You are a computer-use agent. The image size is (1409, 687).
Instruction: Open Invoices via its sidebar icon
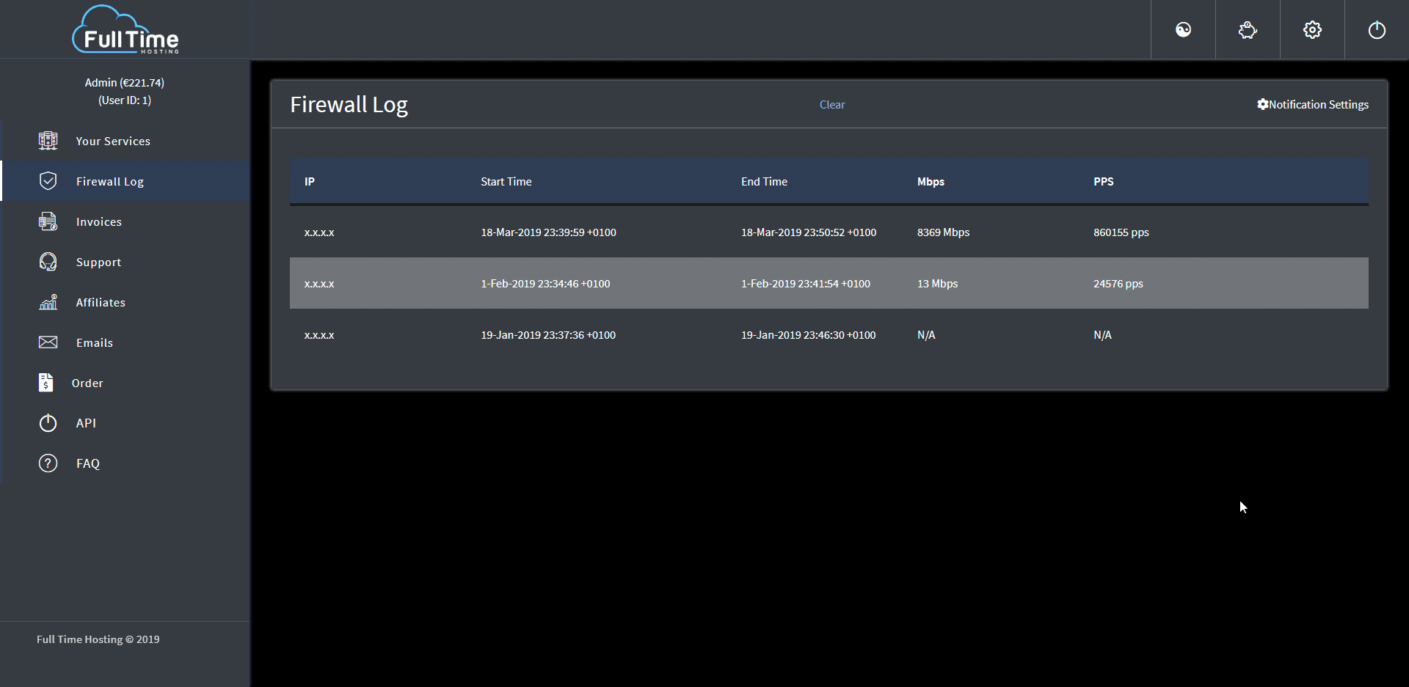coord(48,221)
